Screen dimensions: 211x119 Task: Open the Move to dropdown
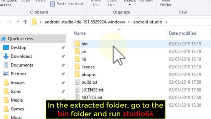[x=96, y=3]
